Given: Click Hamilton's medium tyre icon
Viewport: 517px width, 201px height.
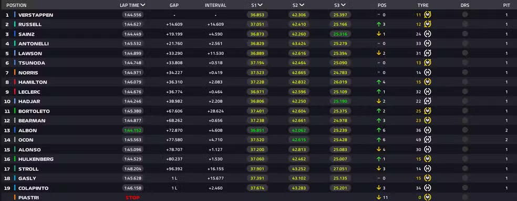Looking at the screenshot, I should [428, 82].
